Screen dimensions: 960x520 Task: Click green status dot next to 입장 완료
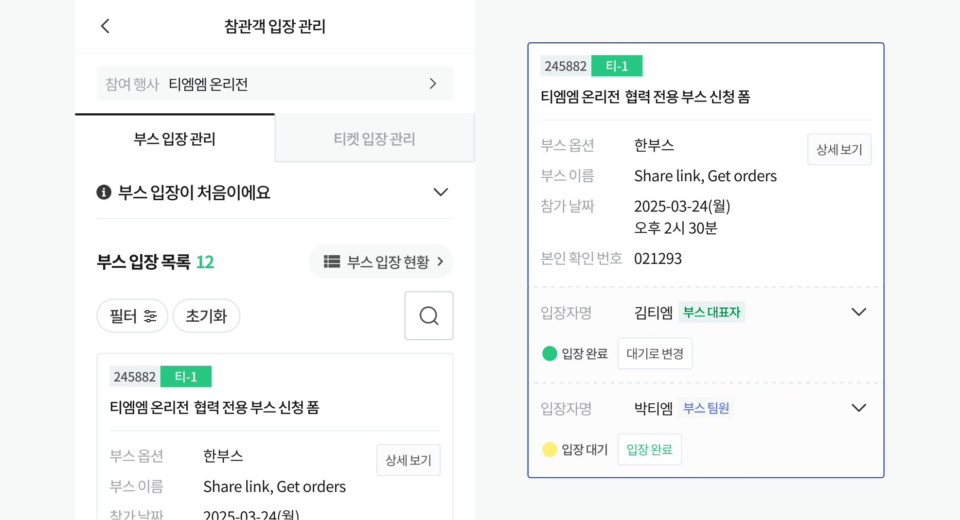[x=550, y=353]
